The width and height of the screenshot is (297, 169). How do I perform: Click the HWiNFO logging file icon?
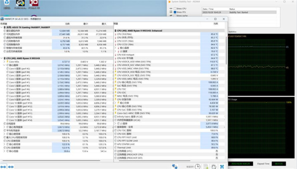(205, 167)
